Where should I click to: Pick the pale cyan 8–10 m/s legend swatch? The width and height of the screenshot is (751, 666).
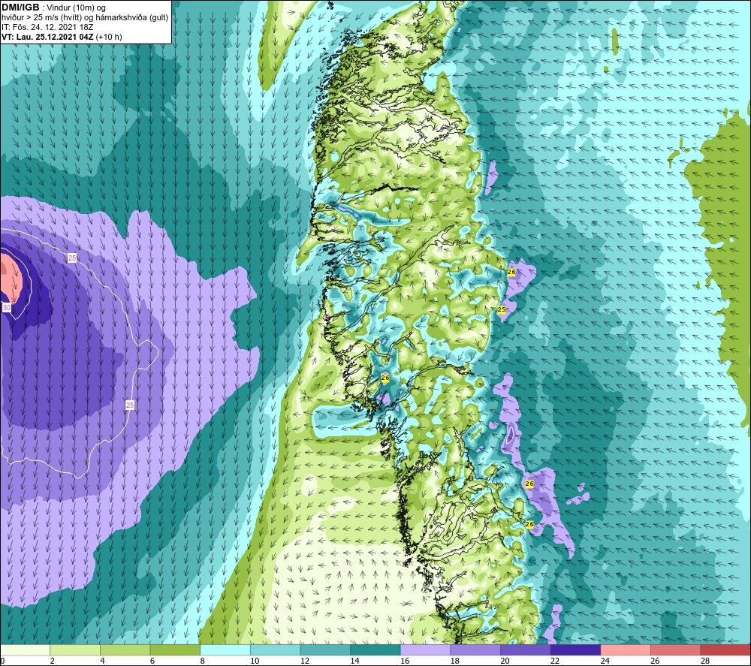[225, 649]
